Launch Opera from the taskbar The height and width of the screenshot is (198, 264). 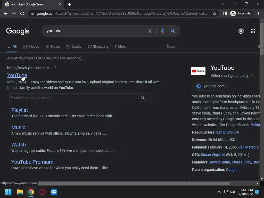coord(43,192)
